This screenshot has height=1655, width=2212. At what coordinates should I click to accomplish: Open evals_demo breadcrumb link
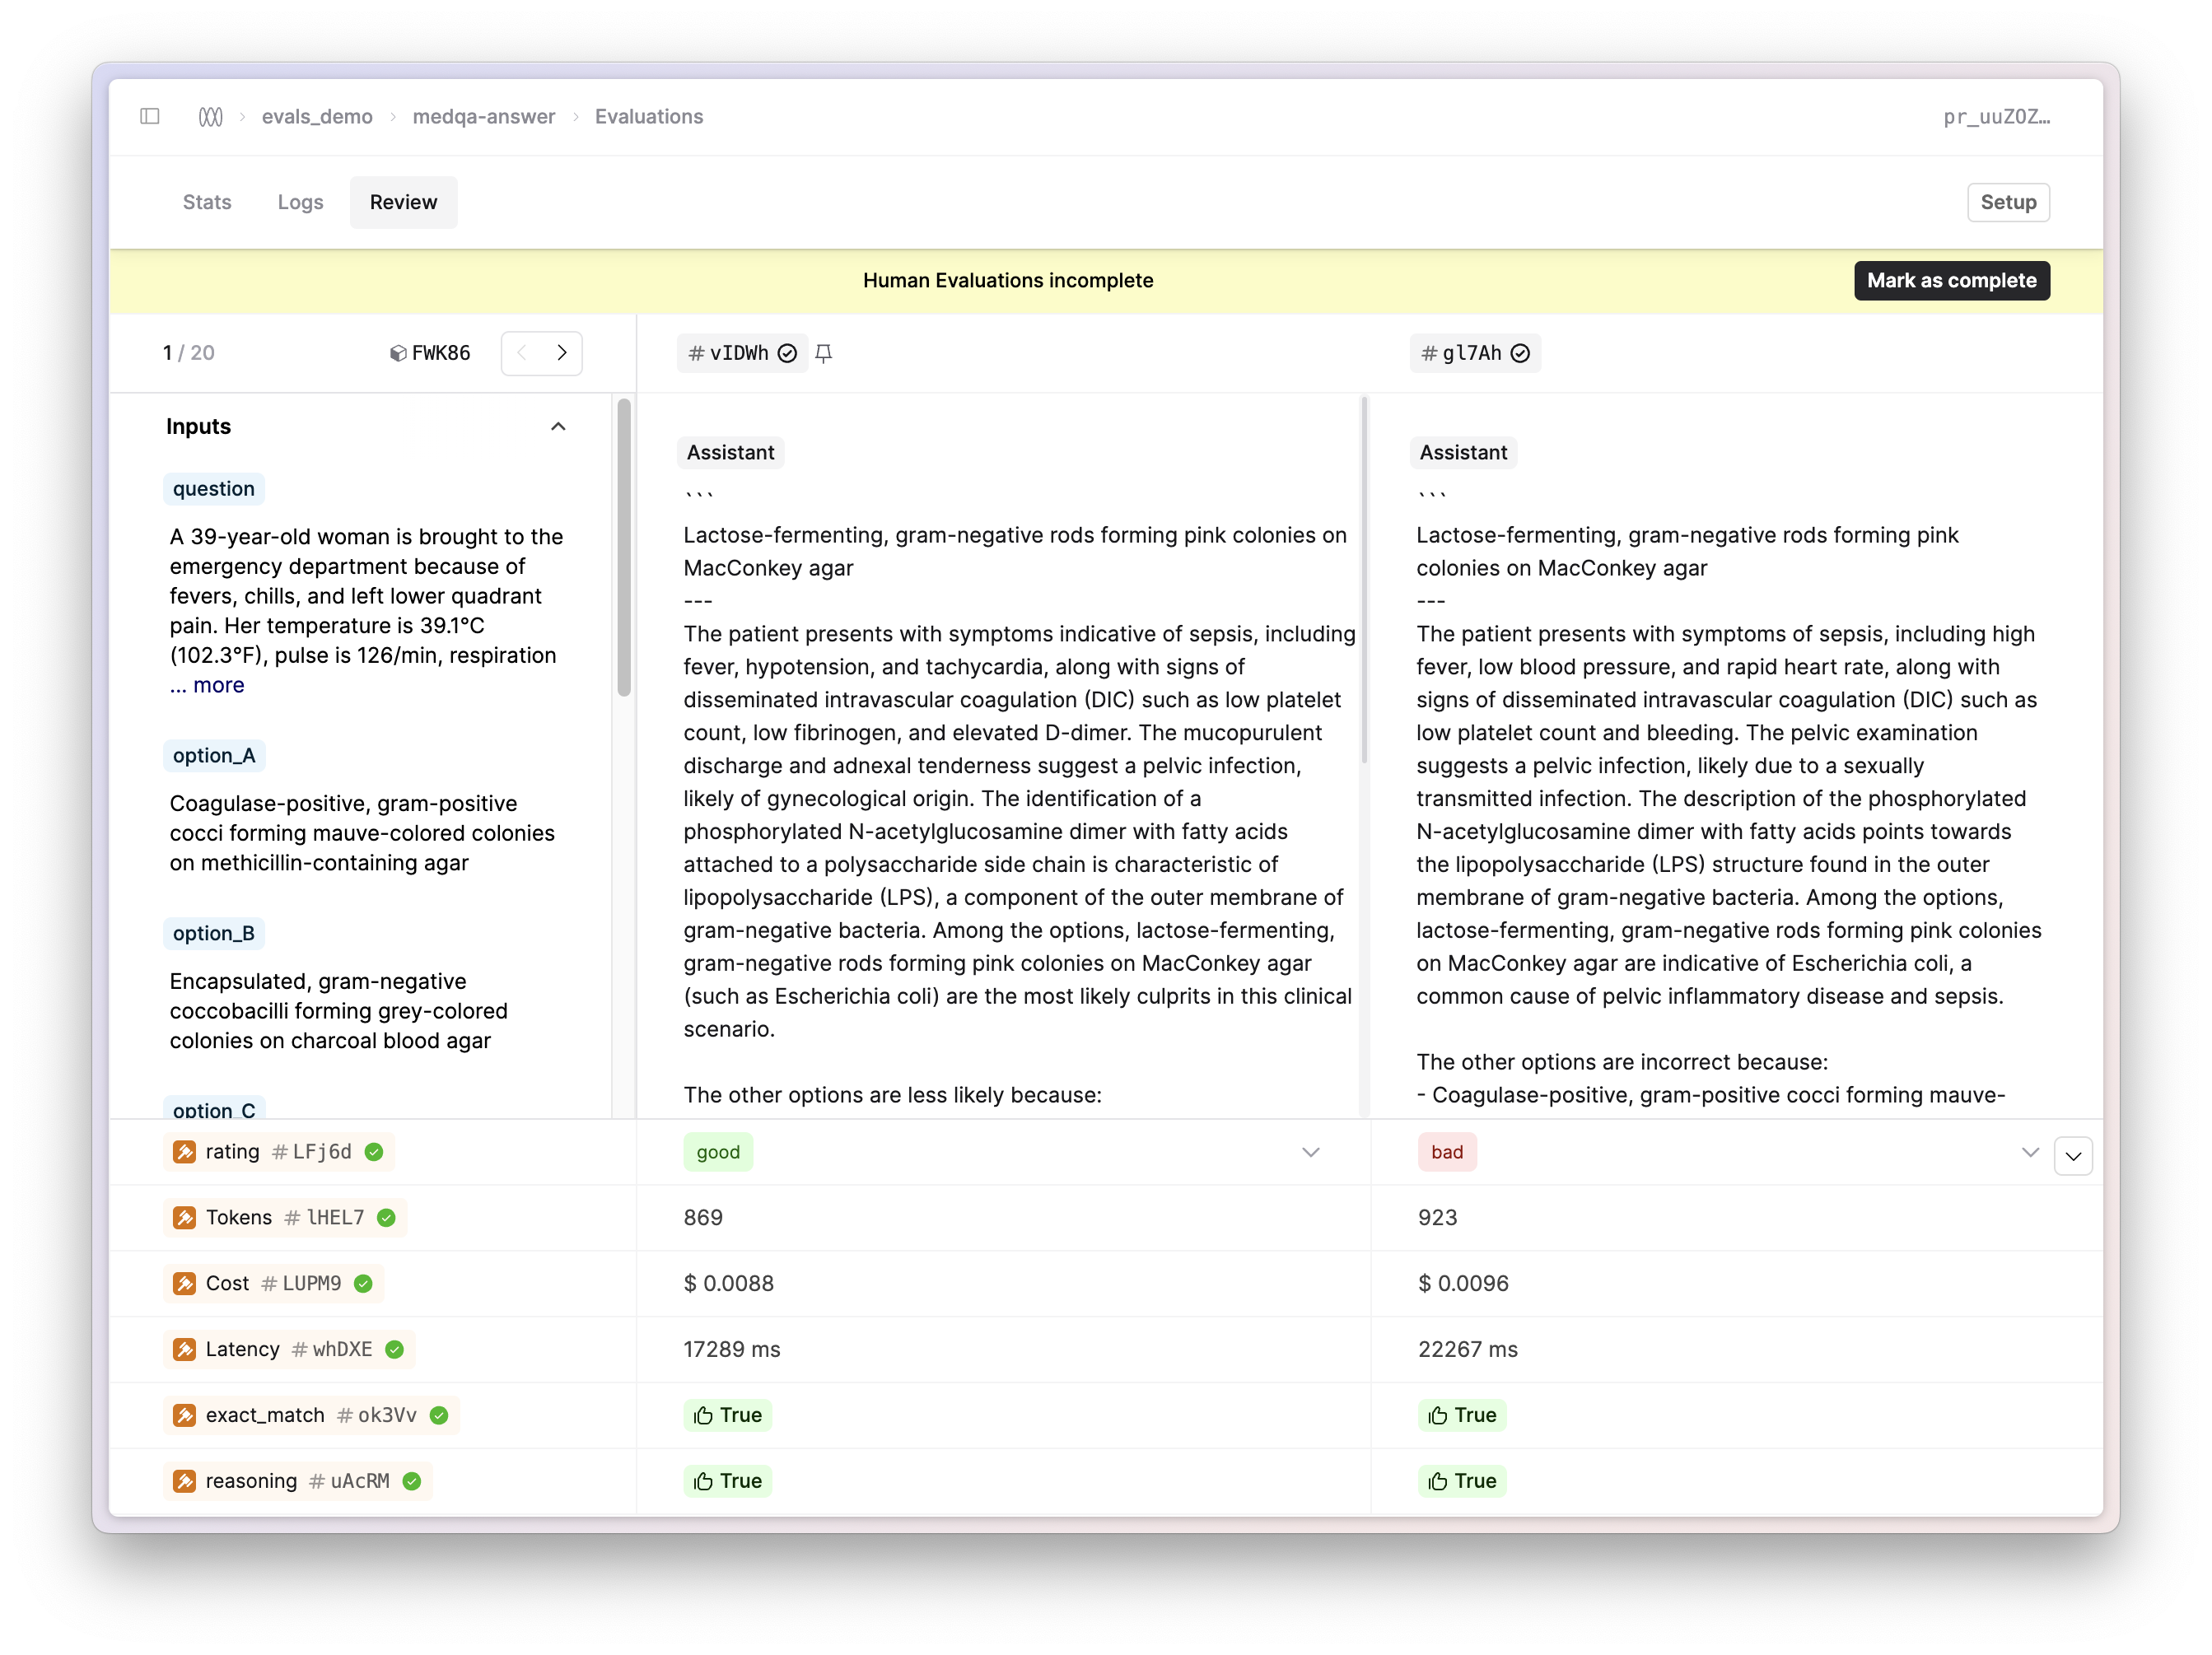[x=317, y=116]
